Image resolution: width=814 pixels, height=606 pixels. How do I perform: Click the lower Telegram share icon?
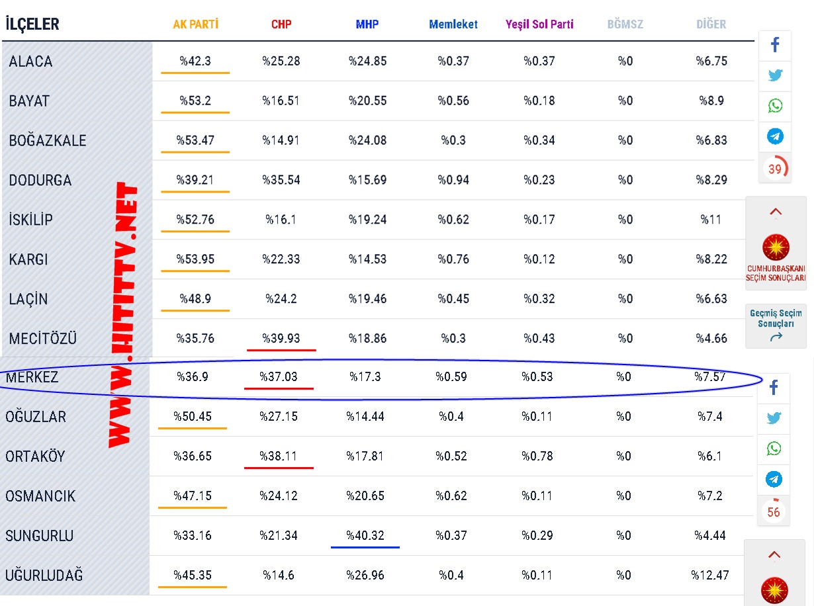coord(774,479)
